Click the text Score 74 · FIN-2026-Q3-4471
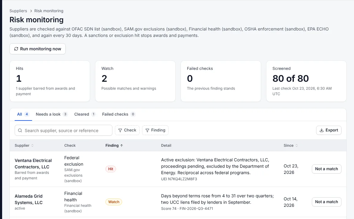Screen dimensions: 354x219 tap(187, 209)
